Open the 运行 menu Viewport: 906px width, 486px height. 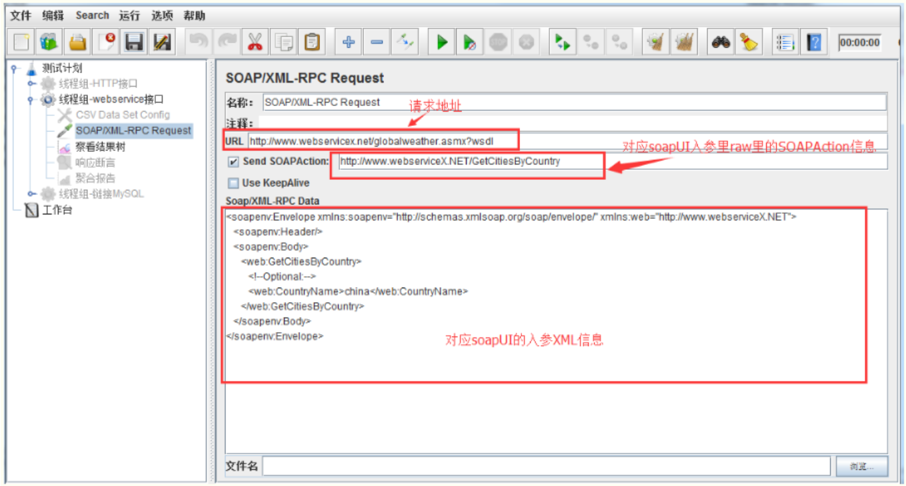(130, 15)
